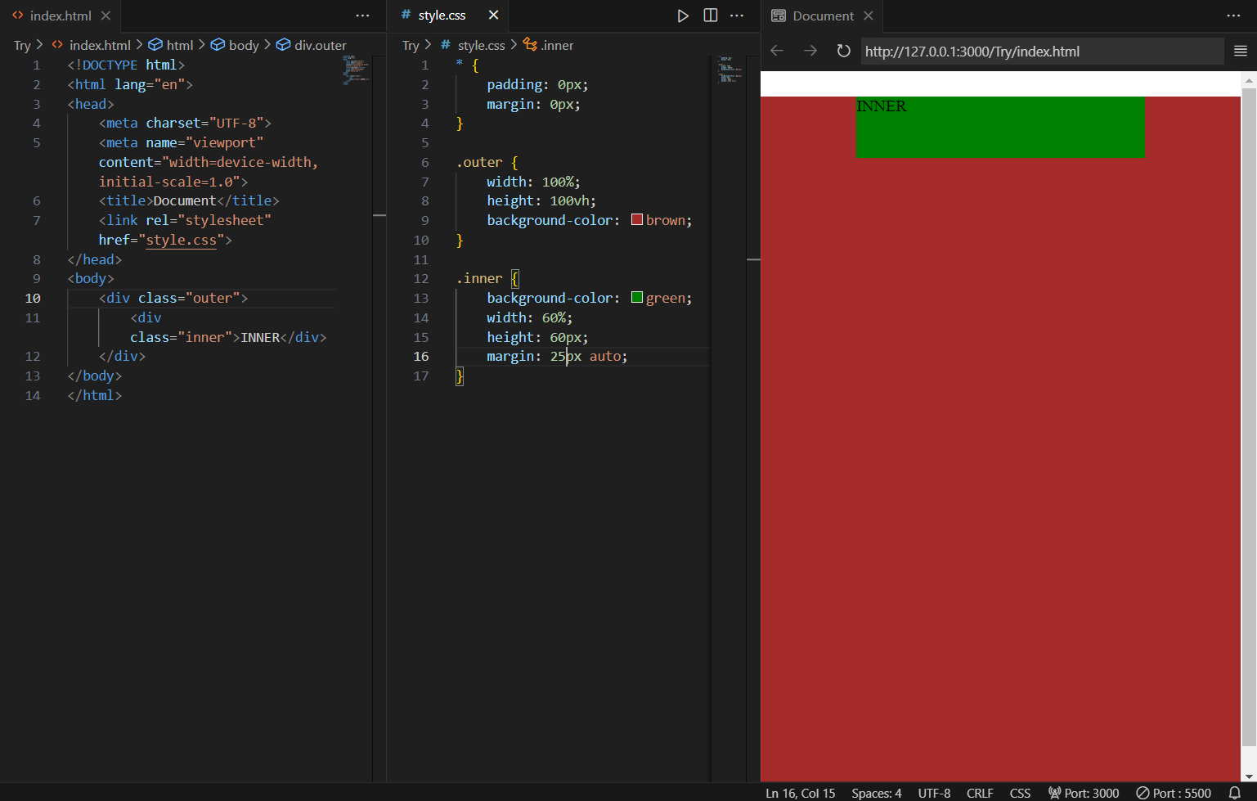1257x801 pixels.
Task: Go back in the browser preview
Action: point(777,51)
